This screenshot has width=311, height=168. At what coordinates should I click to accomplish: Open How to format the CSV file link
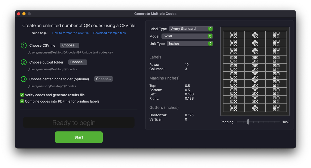70,33
